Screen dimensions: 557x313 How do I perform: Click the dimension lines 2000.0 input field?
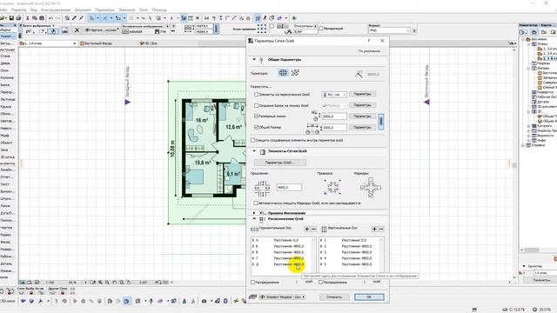(x=334, y=116)
